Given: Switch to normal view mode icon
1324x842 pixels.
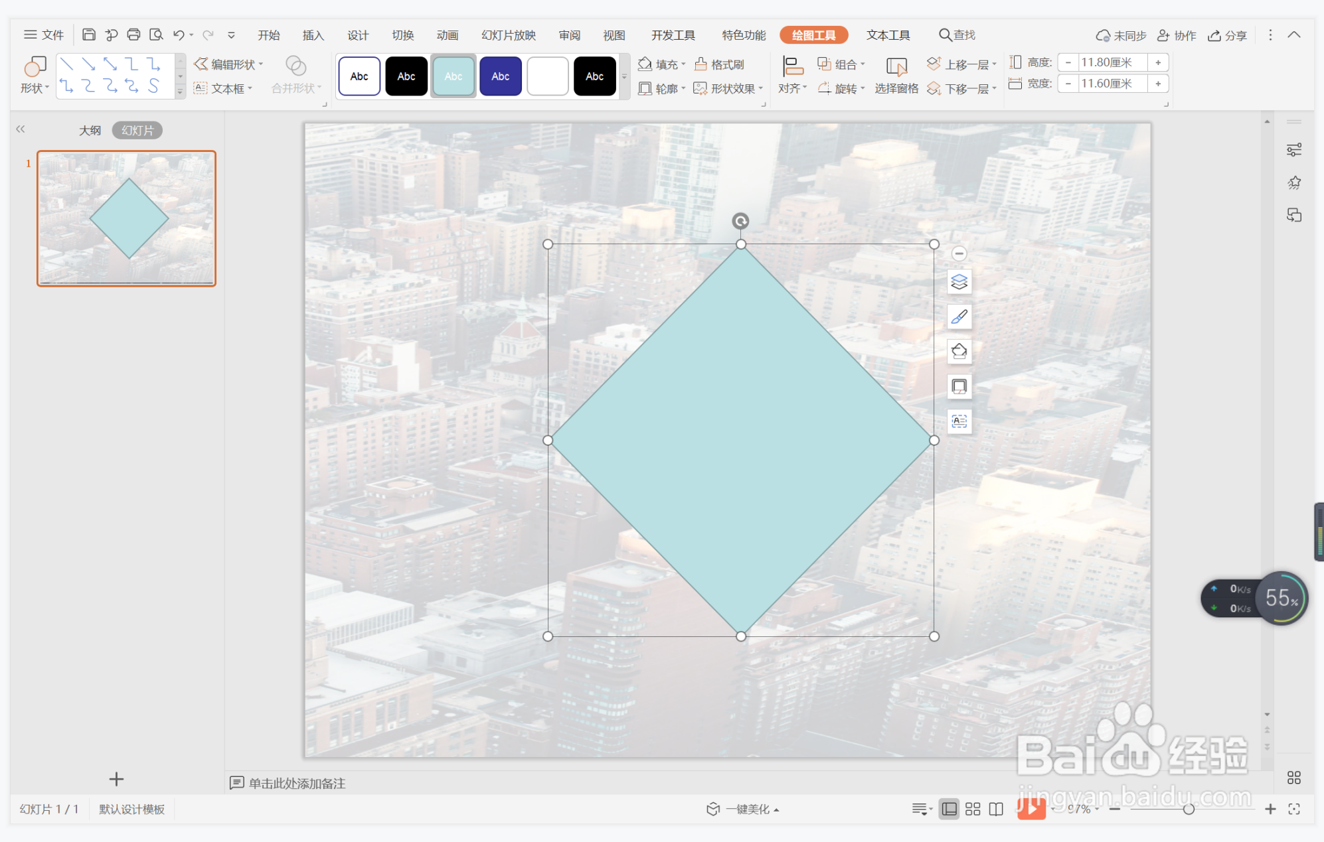Looking at the screenshot, I should pyautogui.click(x=949, y=809).
